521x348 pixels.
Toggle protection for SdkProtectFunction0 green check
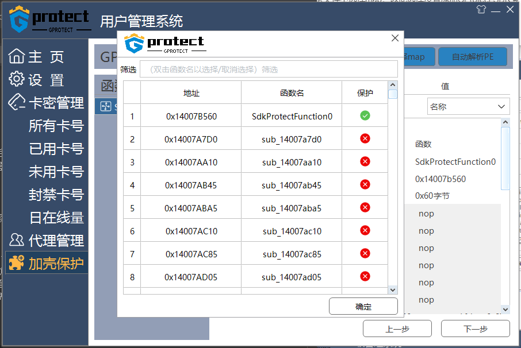[365, 116]
